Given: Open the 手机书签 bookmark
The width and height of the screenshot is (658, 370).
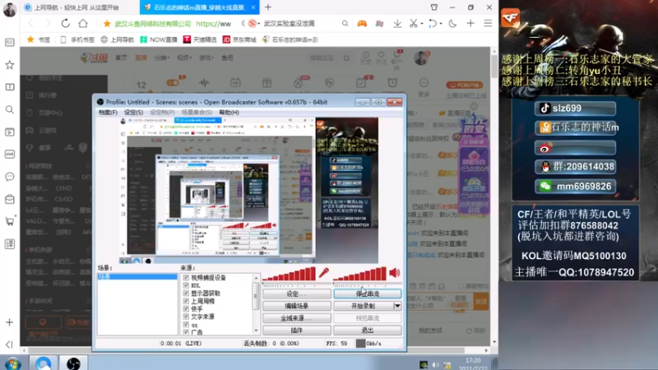Looking at the screenshot, I should pyautogui.click(x=77, y=39).
